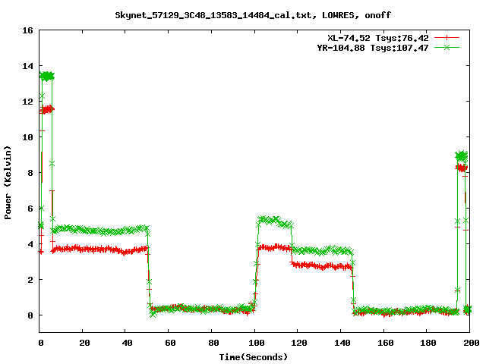Image resolution: width=486 pixels, height=364 pixels.
Task: Click the Power (Kelvin) axis label
Action: coord(8,183)
